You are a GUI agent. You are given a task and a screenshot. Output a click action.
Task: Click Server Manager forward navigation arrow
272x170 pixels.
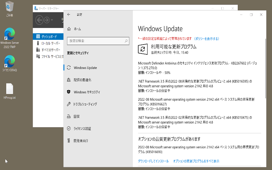tap(47, 20)
